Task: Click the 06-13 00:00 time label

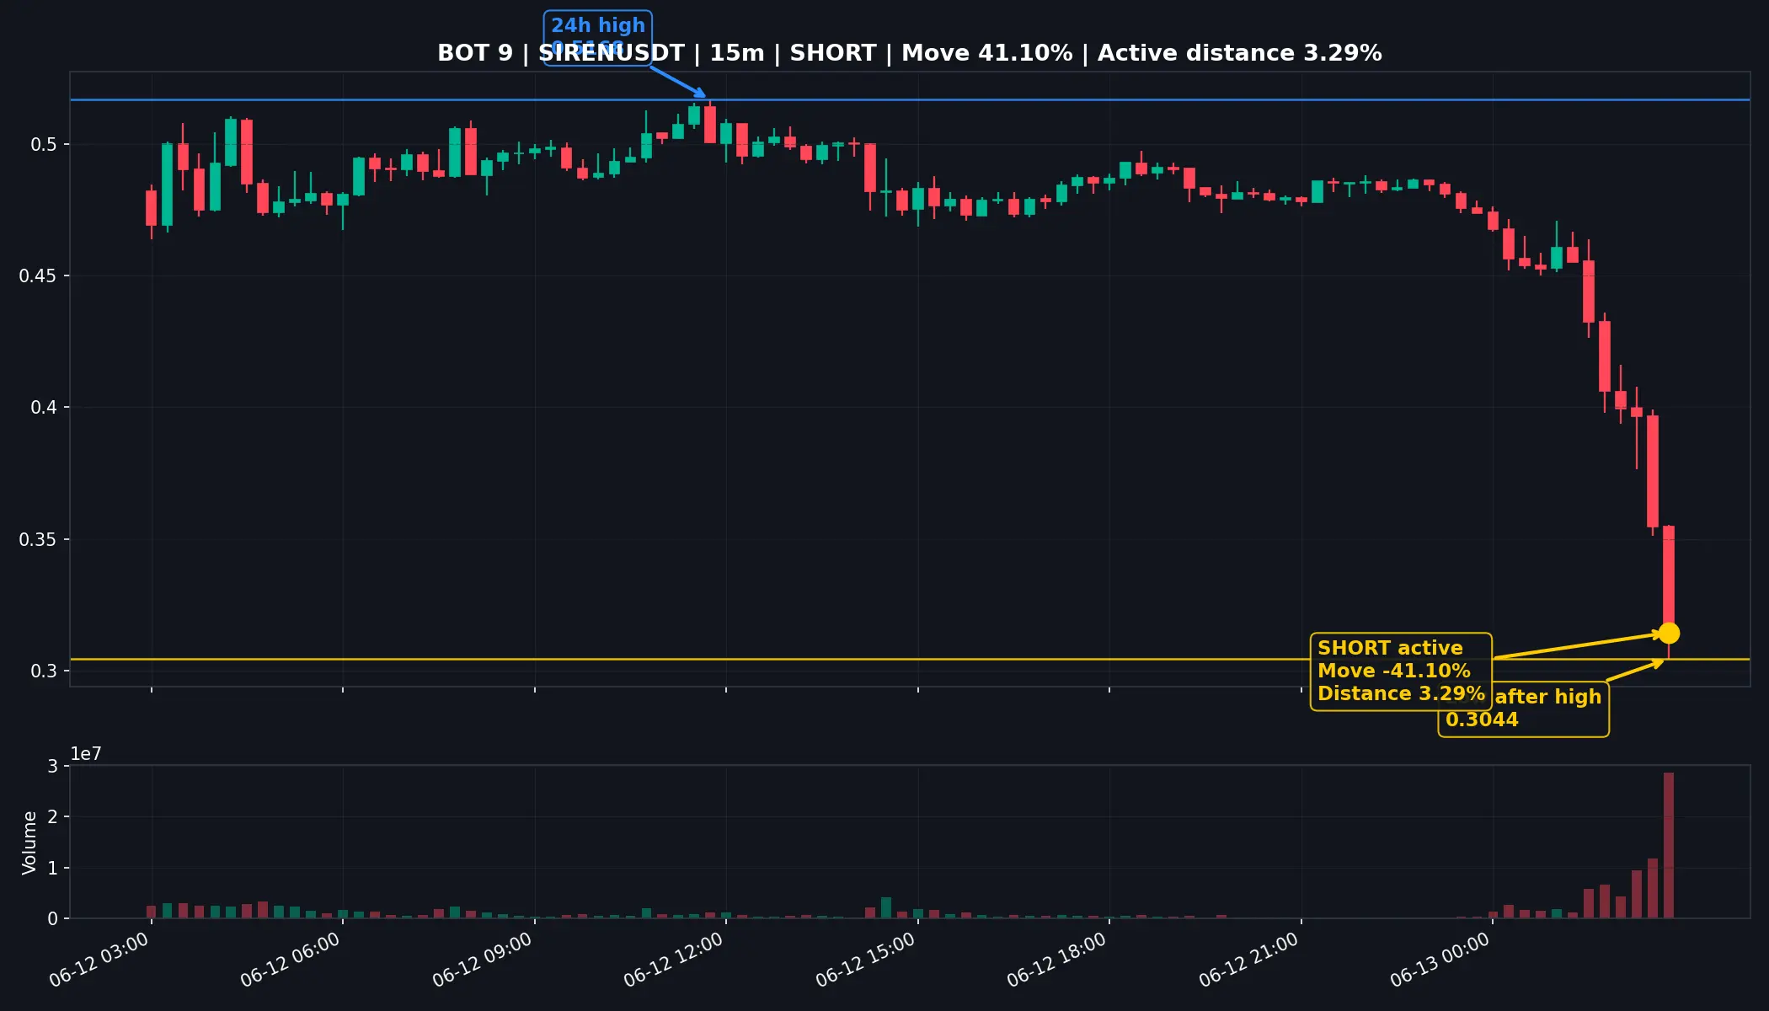Action: 1440,960
